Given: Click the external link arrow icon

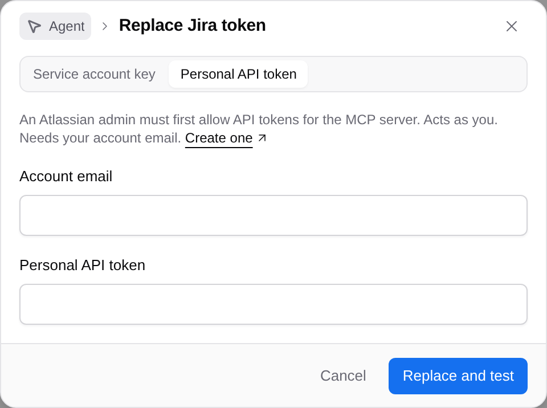Looking at the screenshot, I should [262, 138].
